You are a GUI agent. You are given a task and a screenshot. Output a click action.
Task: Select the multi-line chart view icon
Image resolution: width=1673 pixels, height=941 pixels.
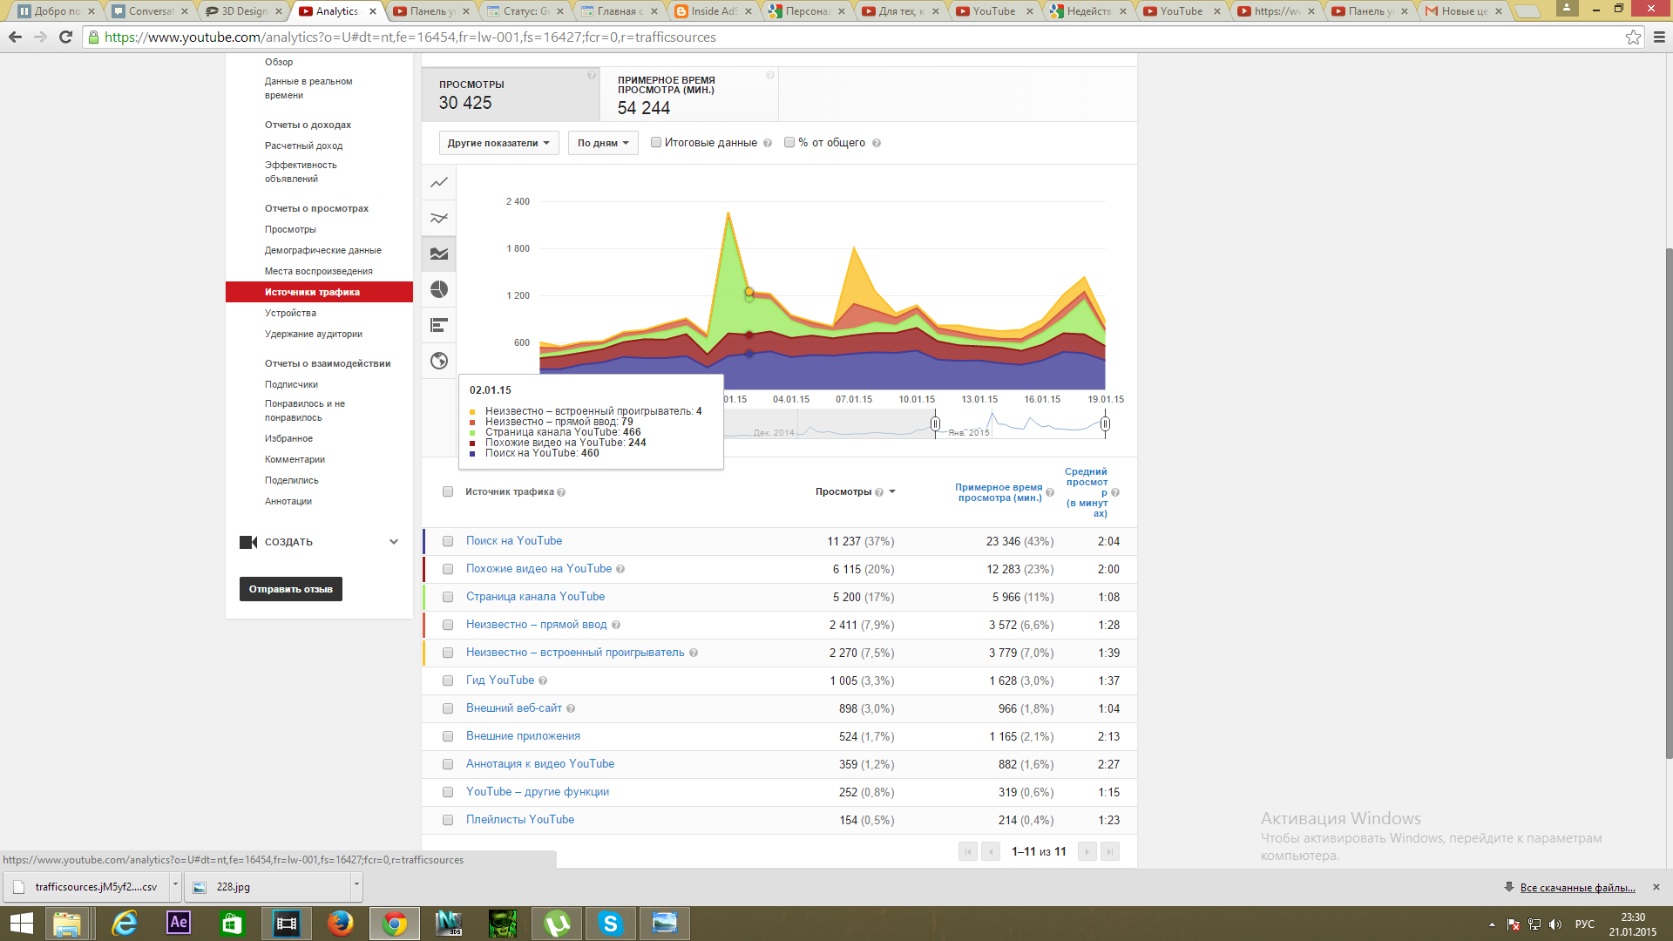[439, 218]
